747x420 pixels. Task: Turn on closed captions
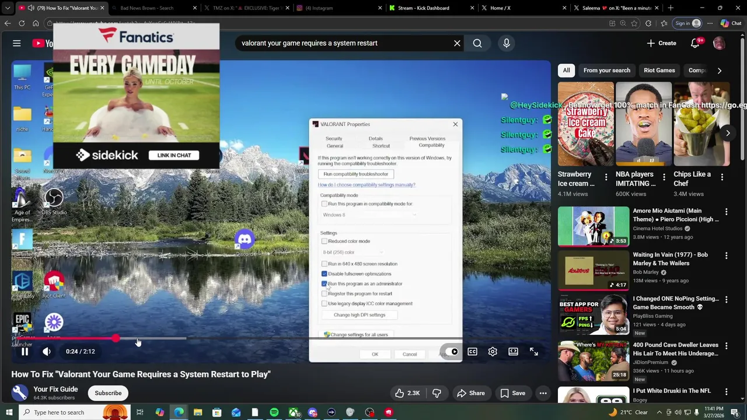472,352
